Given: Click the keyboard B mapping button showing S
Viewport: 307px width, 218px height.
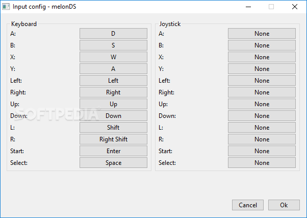Looking at the screenshot, I should pos(113,45).
